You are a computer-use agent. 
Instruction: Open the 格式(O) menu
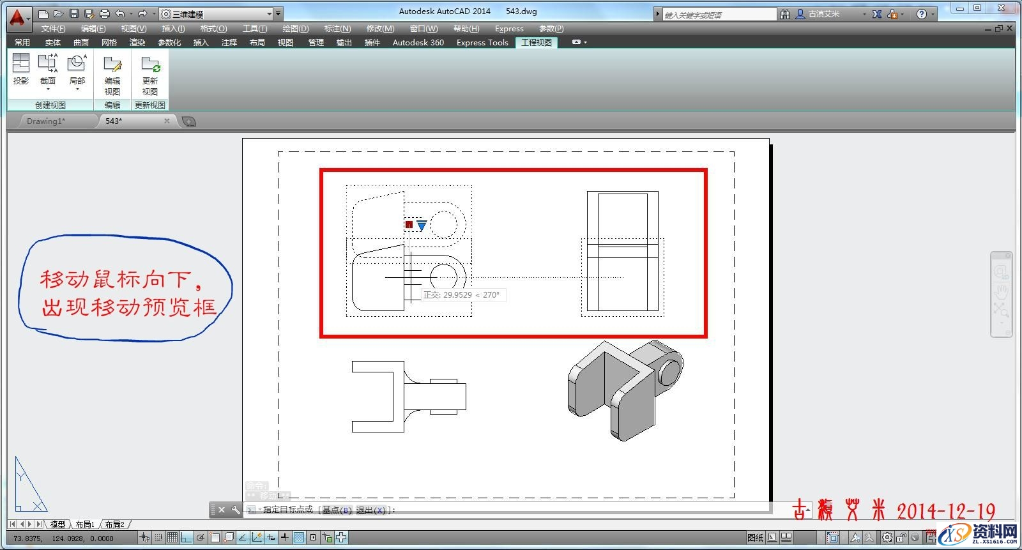[213, 29]
